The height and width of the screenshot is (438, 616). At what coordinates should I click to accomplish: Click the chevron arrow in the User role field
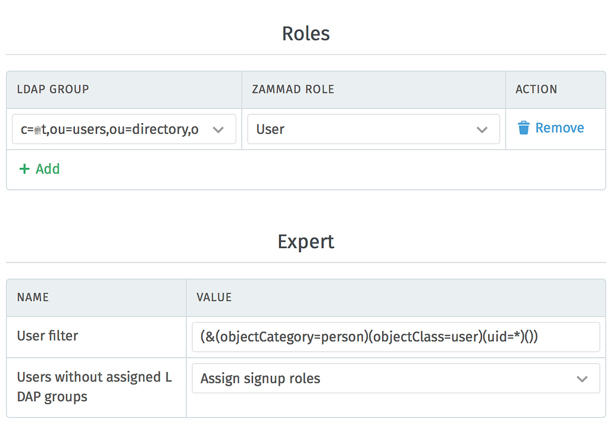[481, 130]
